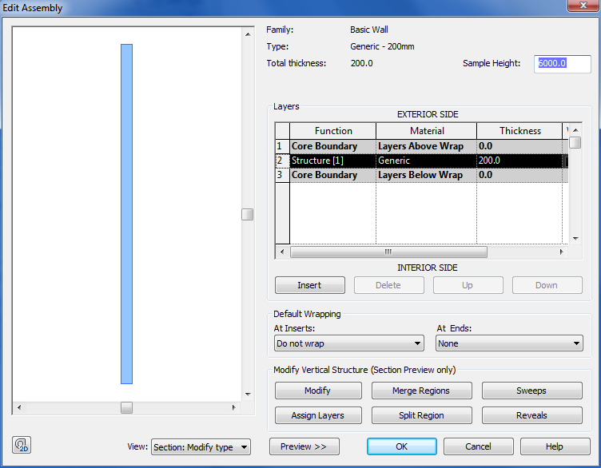Click the Function column header
Viewport: 601px width, 468px height.
(333, 131)
